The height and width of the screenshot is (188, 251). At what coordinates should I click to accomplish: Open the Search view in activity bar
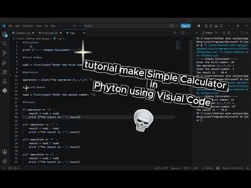(x=5, y=43)
